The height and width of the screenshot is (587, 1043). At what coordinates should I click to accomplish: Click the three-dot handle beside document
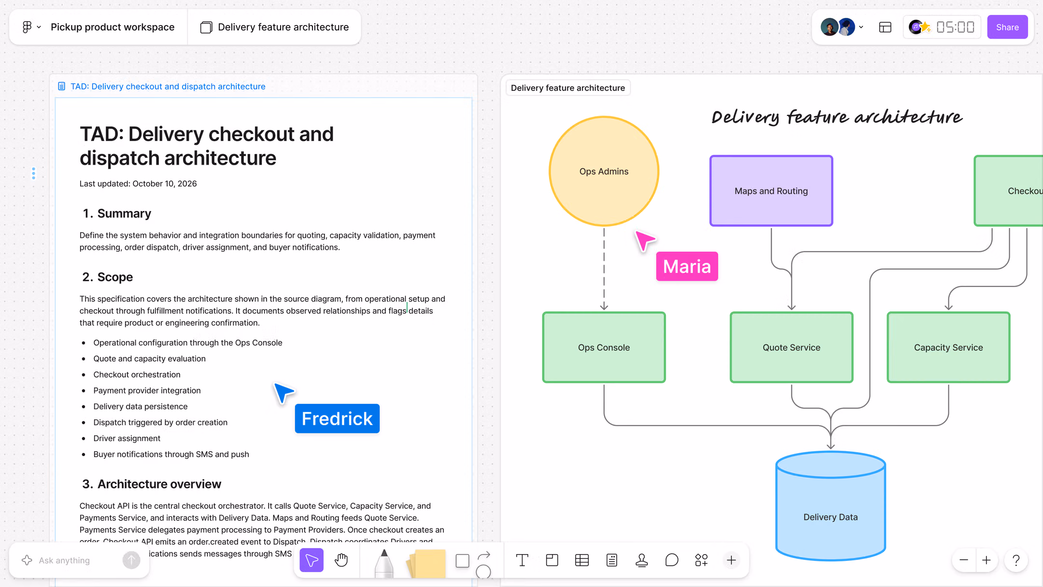click(x=33, y=173)
